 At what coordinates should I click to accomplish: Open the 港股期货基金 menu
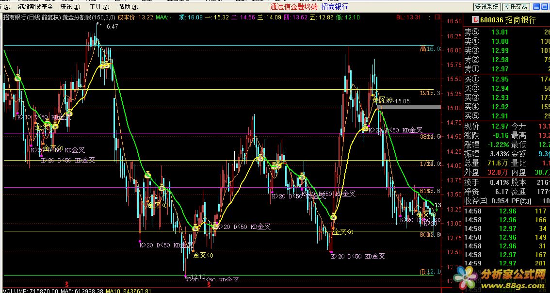pos(36,7)
